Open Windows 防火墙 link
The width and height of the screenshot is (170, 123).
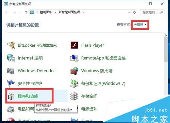(97, 71)
